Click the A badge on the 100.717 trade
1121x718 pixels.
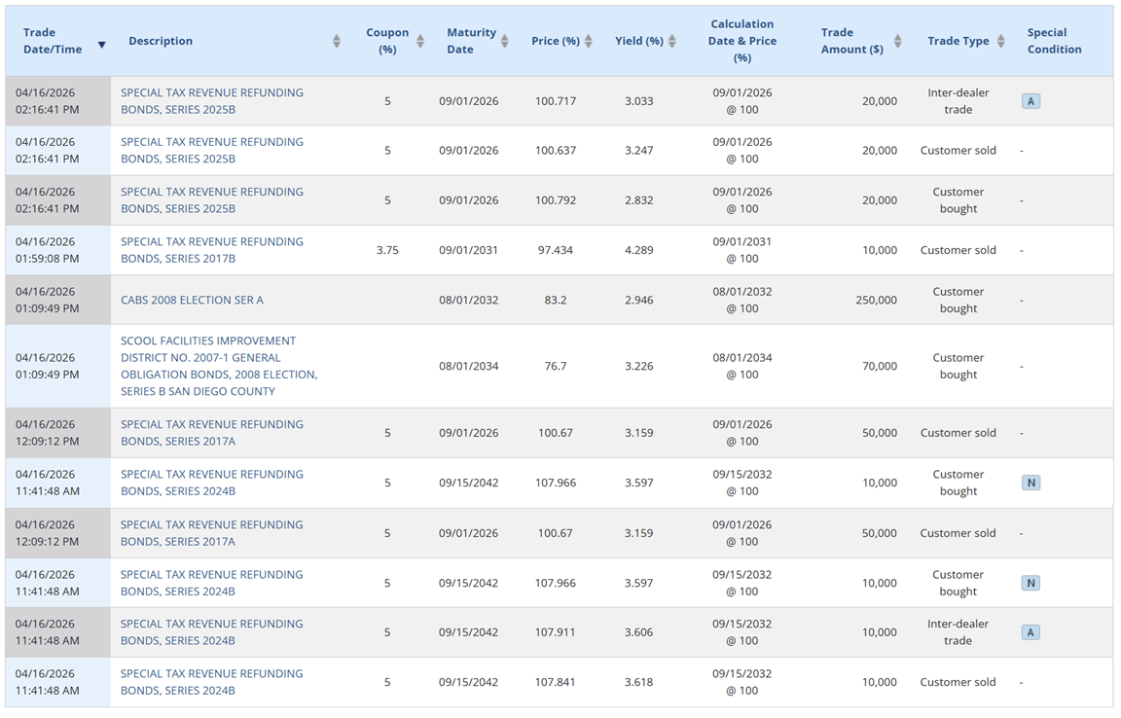point(1031,101)
